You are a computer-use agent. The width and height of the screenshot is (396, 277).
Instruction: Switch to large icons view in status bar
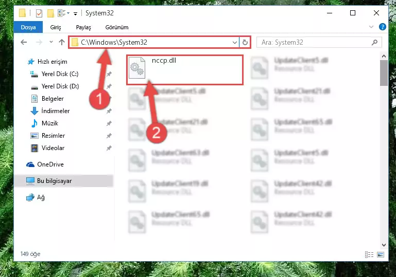tap(381, 254)
